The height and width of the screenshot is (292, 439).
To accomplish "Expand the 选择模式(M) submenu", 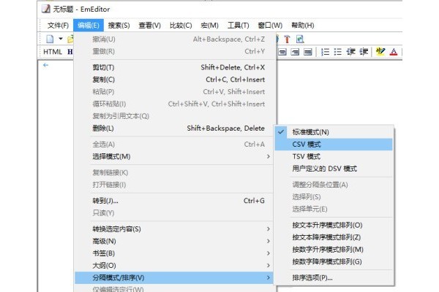I will pos(174,156).
